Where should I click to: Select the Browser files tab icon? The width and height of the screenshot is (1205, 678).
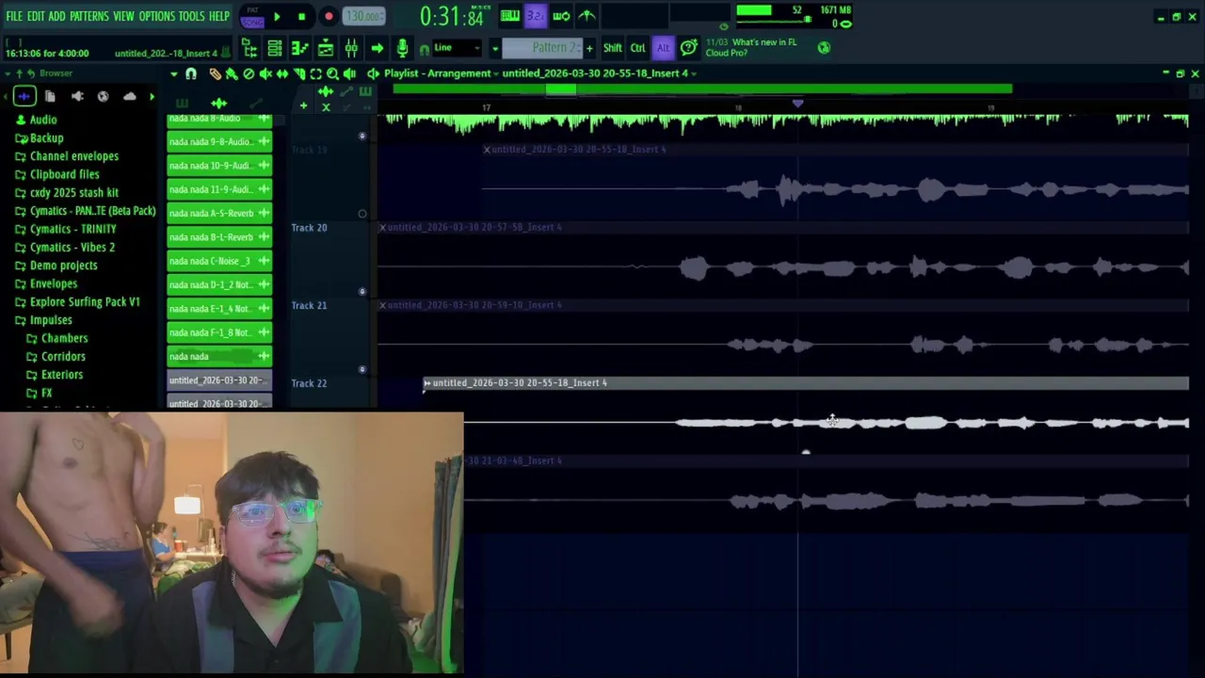50,96
